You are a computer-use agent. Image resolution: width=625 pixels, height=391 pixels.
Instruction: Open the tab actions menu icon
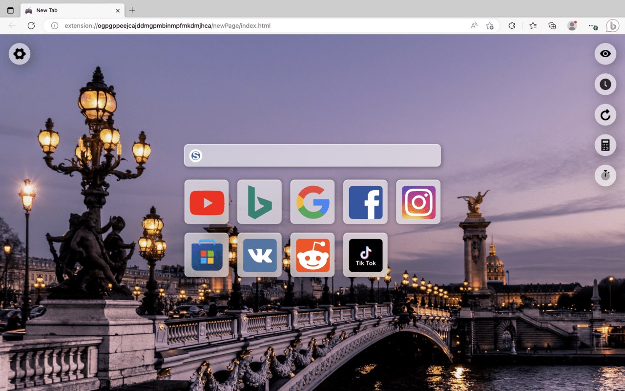pyautogui.click(x=10, y=10)
